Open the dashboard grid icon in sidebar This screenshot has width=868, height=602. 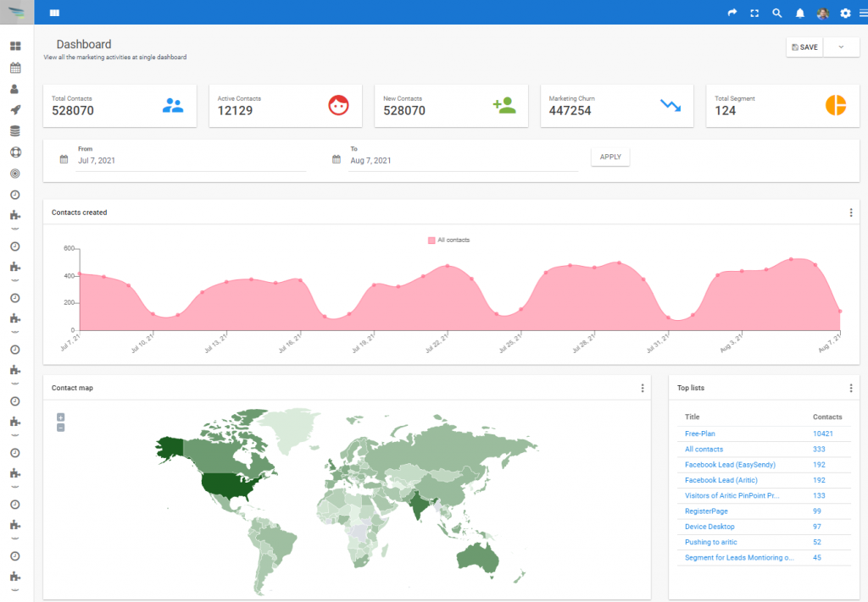coord(15,46)
